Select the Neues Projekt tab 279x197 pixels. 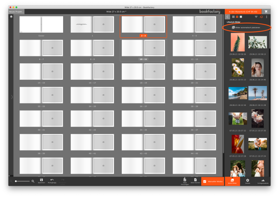[x=16, y=11]
